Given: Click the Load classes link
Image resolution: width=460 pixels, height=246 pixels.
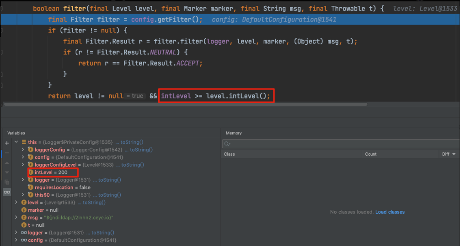Looking at the screenshot, I should [390, 212].
